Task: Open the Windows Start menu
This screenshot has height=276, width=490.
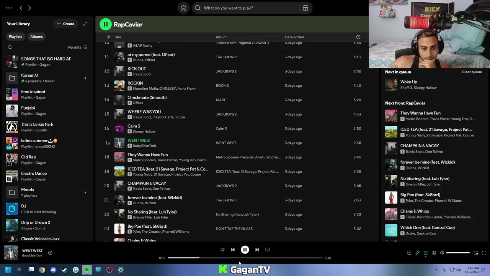Action: pos(8,270)
